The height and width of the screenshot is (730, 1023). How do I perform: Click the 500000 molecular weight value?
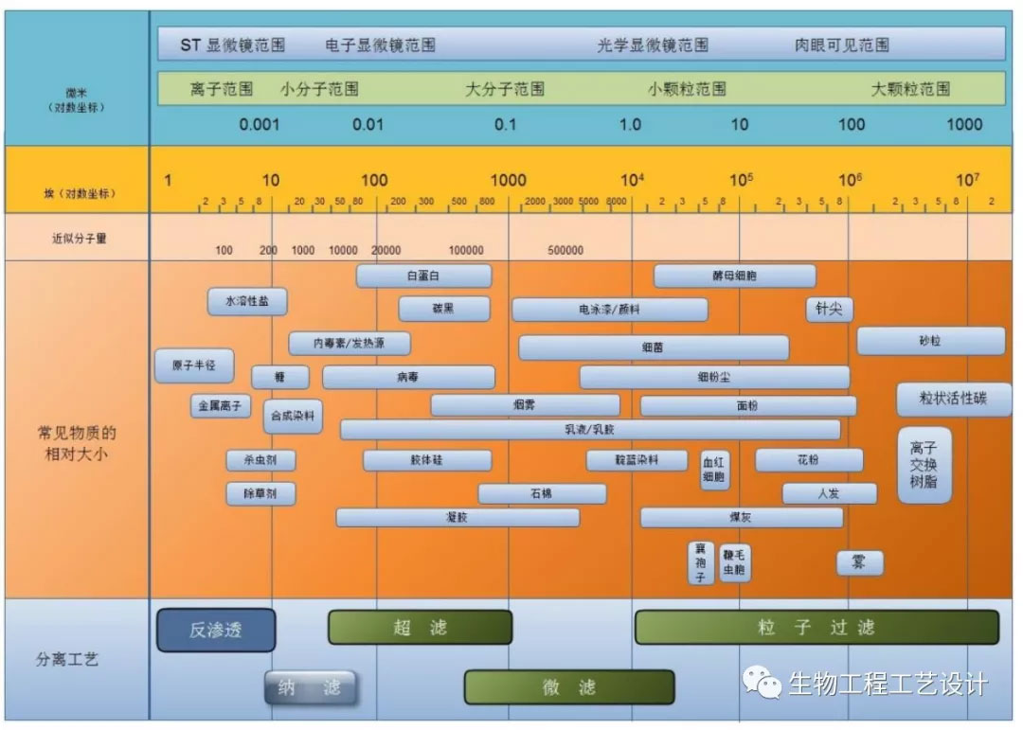tap(565, 251)
